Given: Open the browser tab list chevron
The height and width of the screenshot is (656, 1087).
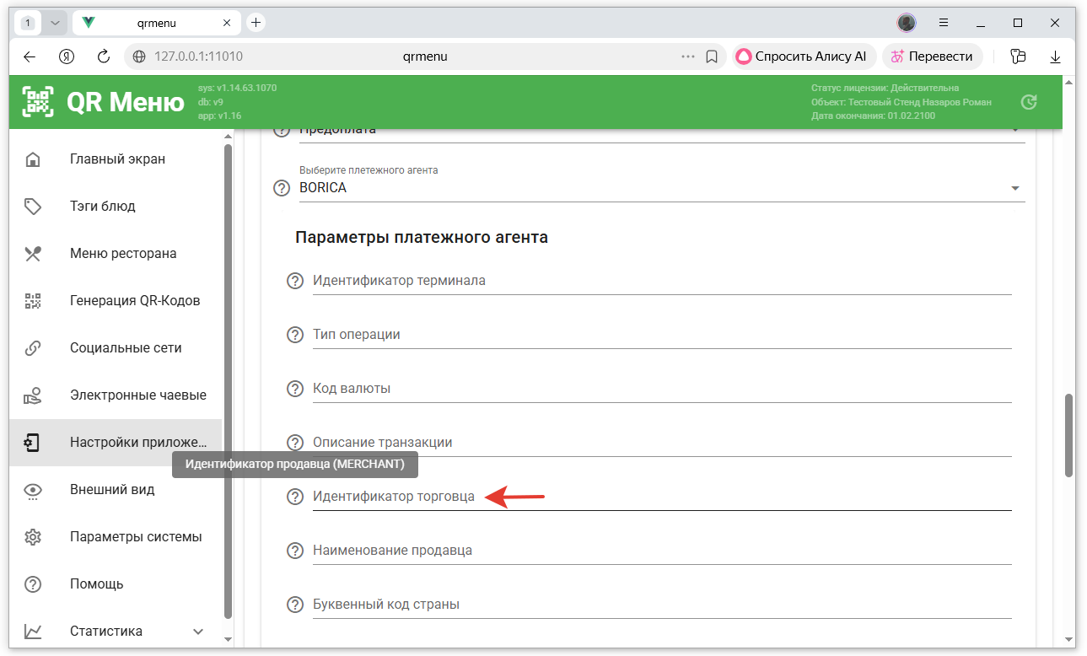Looking at the screenshot, I should click(55, 23).
